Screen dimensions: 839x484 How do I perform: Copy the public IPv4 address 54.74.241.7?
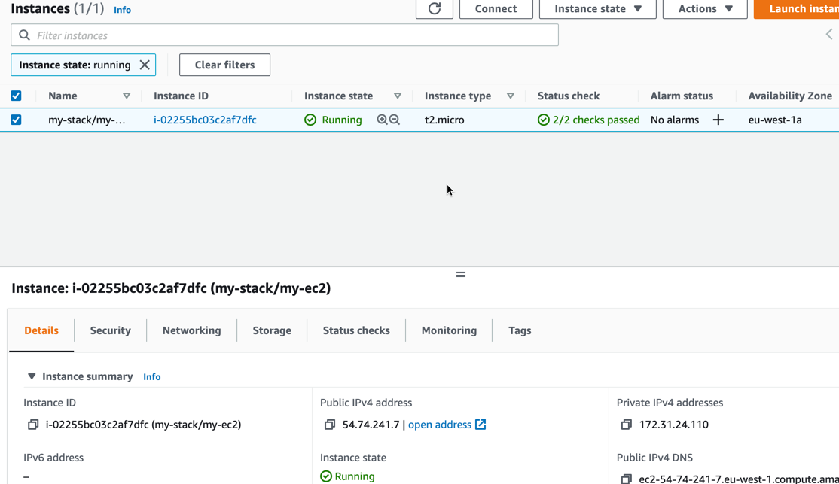click(x=329, y=425)
